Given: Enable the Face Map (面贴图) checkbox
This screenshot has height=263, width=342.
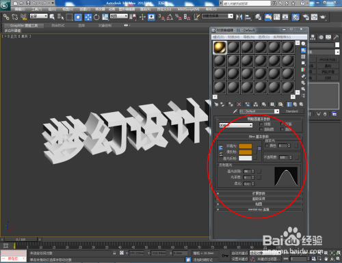Looking at the screenshot, I should [261, 129].
